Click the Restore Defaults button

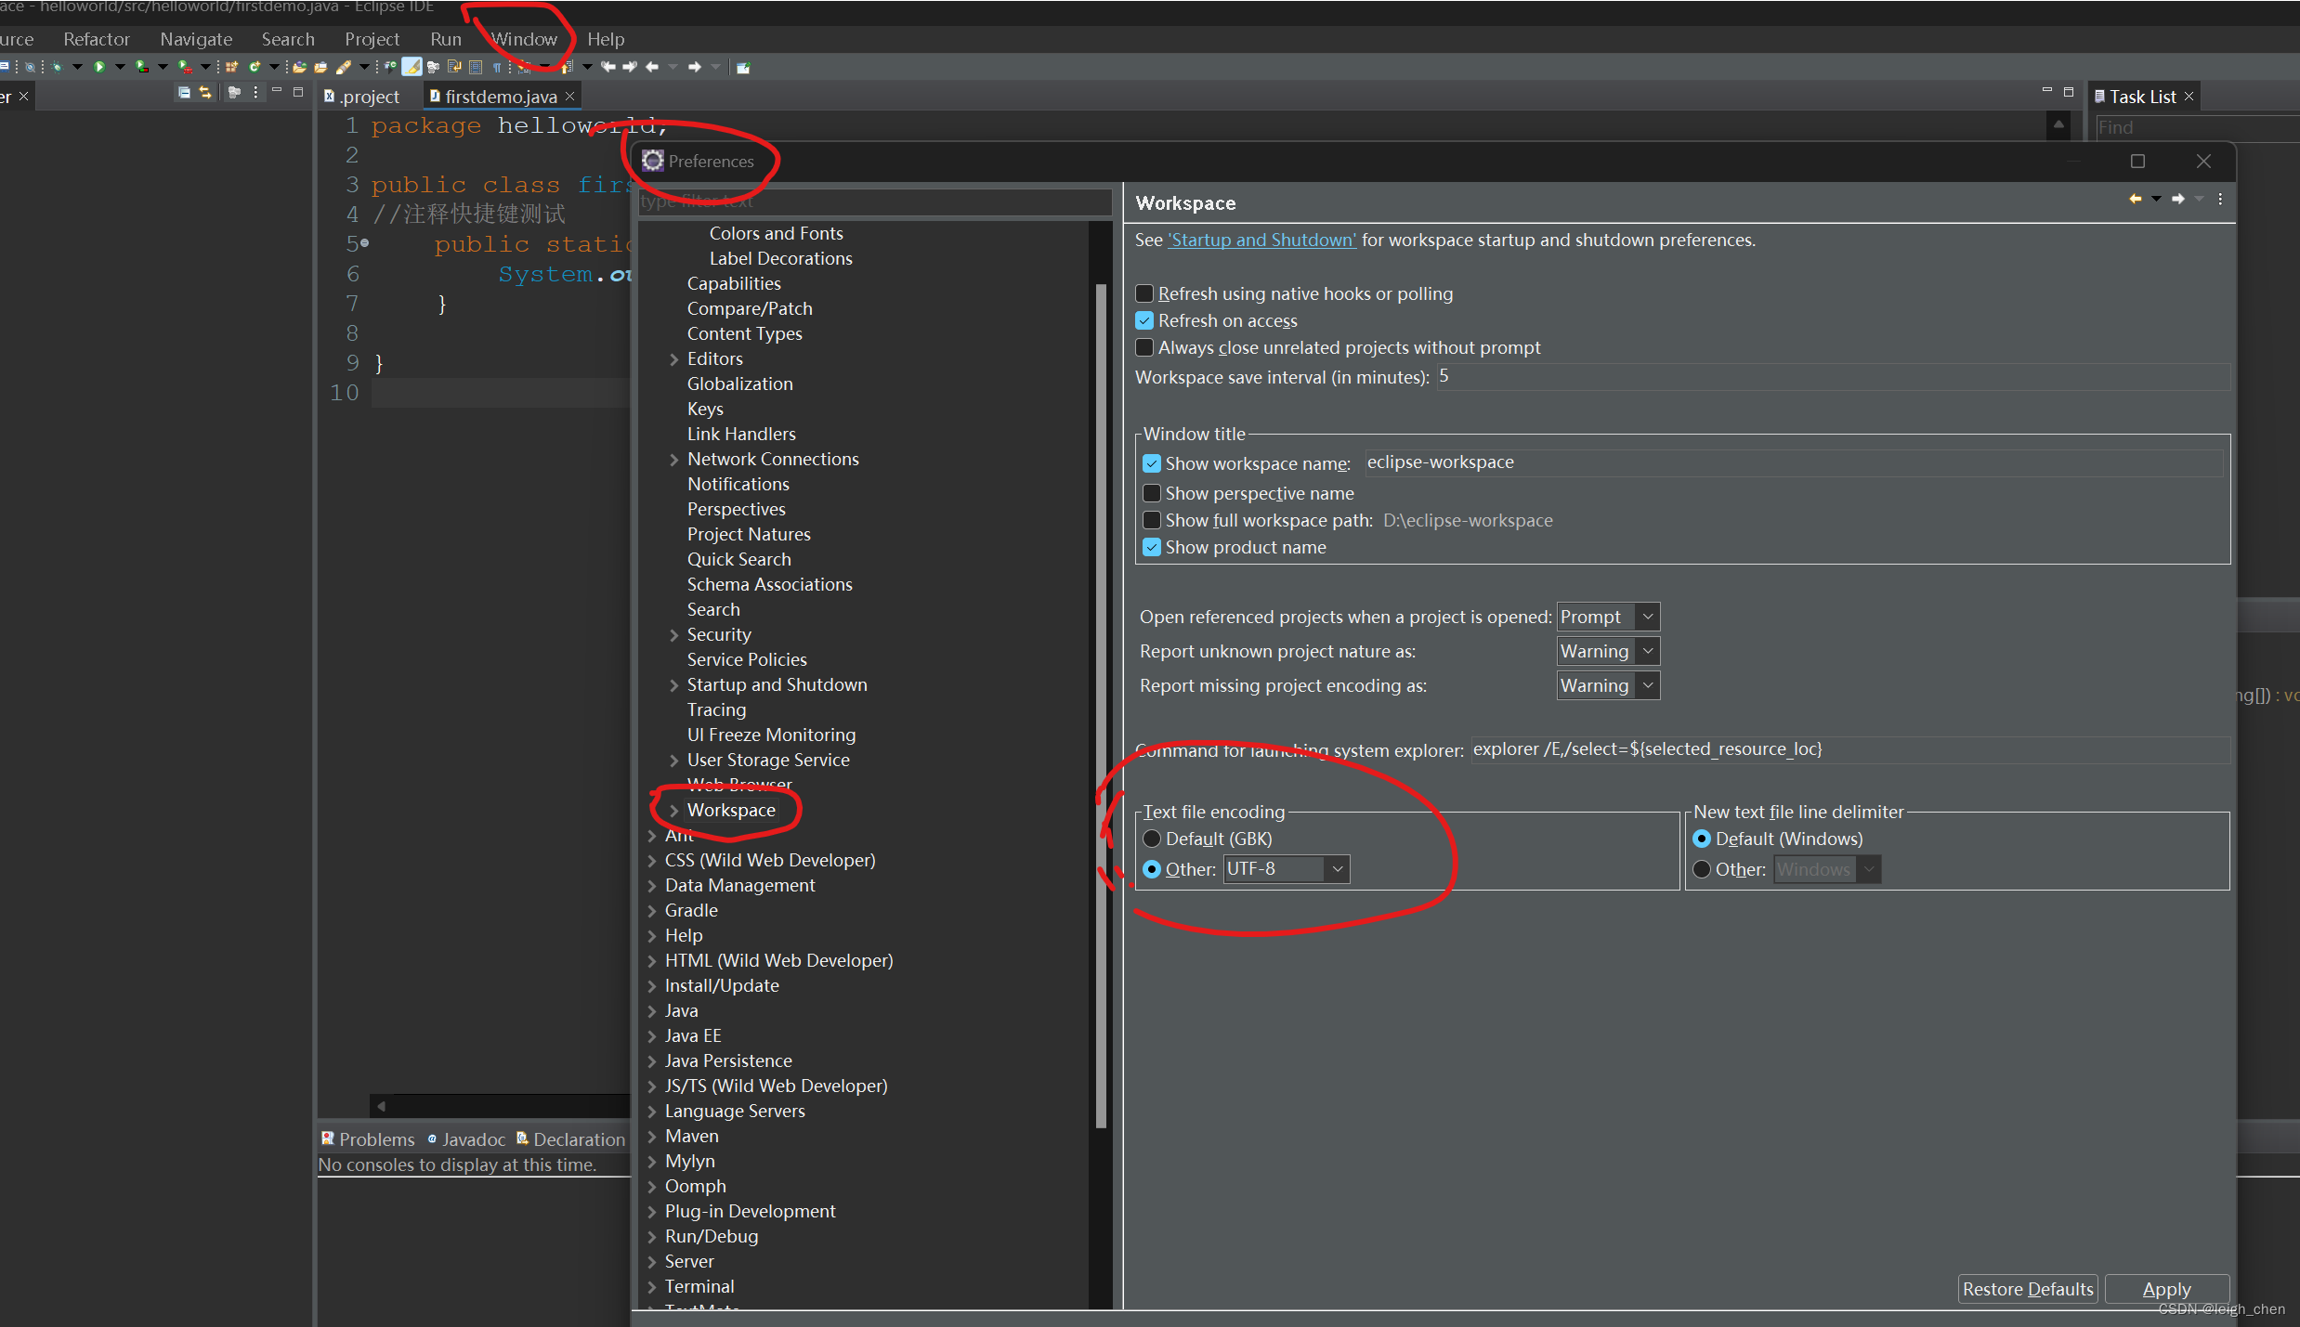coord(2027,1289)
